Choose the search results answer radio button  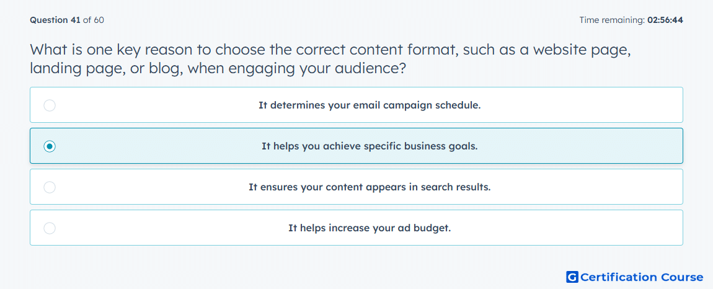click(x=50, y=187)
